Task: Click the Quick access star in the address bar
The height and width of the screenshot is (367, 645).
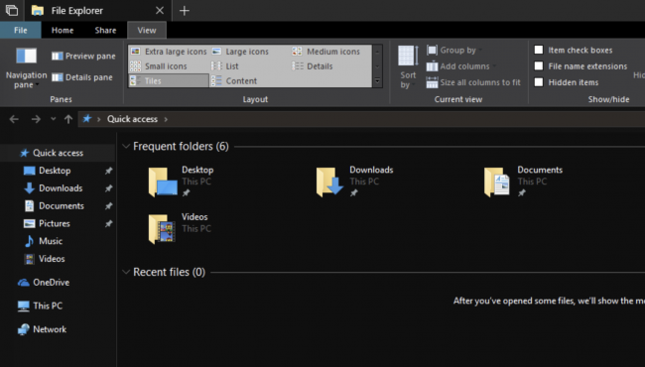Action: (x=86, y=119)
